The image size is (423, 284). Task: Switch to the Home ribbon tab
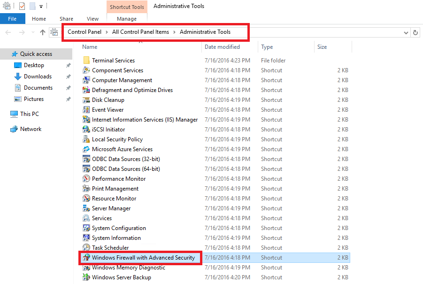(39, 19)
